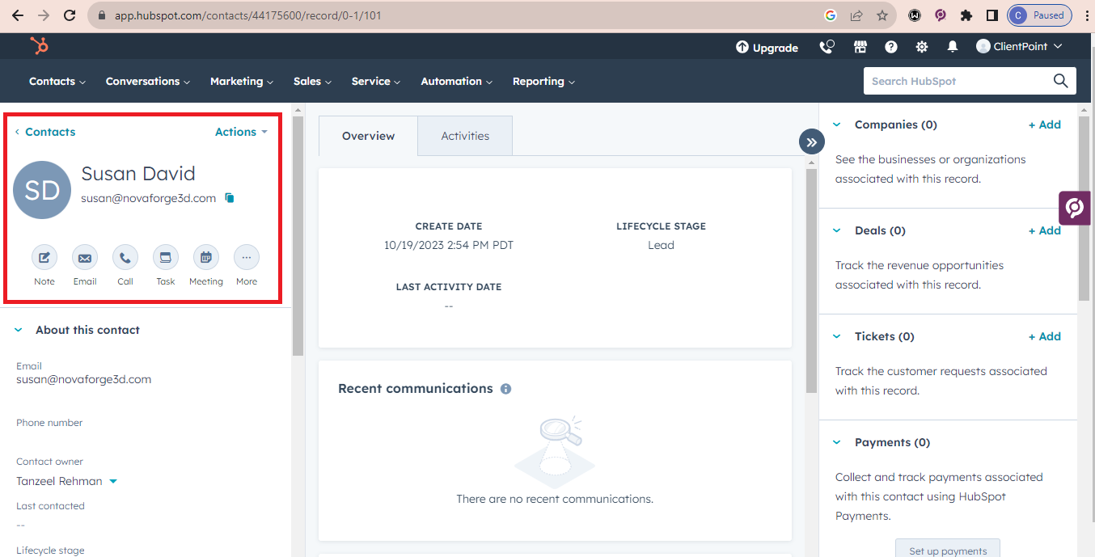Open the calling phone icon in header
The width and height of the screenshot is (1095, 557).
(x=827, y=47)
